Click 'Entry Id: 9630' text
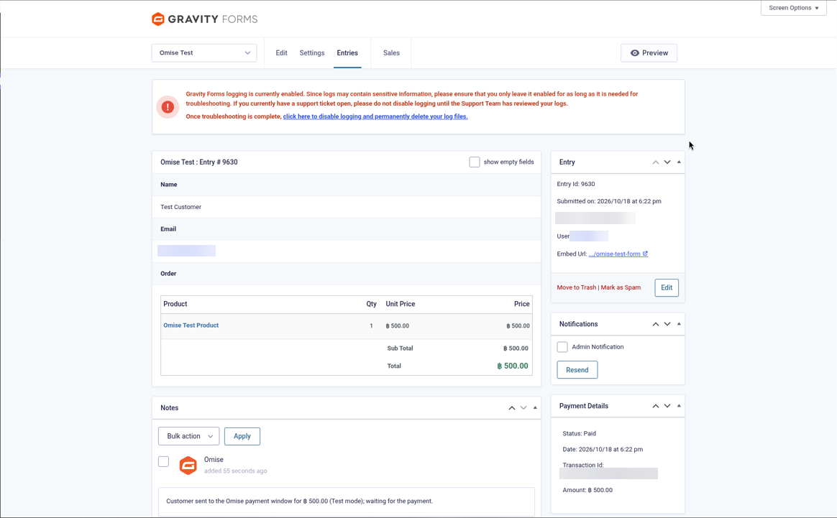This screenshot has height=518, width=837. (x=576, y=184)
